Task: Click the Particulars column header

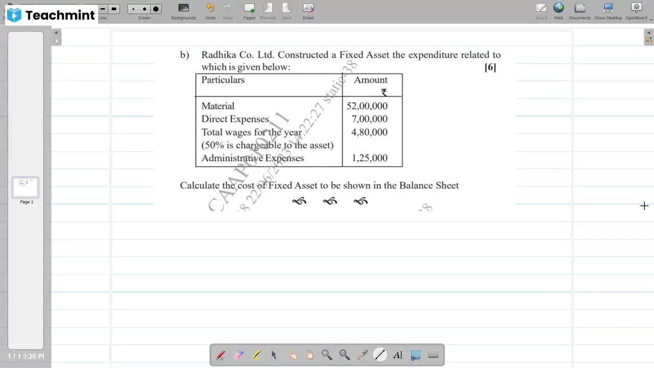Action: [x=223, y=80]
